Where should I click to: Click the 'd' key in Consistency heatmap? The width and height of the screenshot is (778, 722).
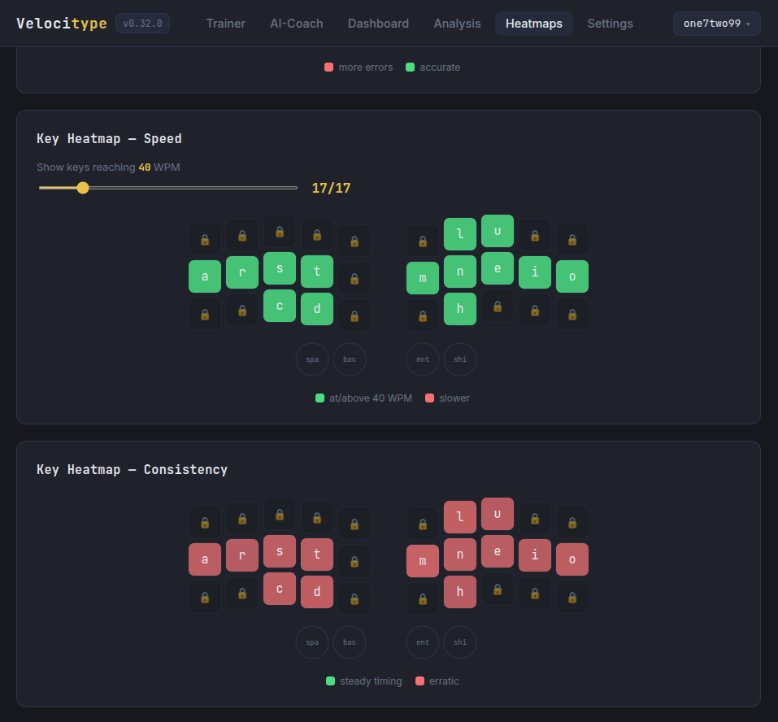(x=317, y=591)
